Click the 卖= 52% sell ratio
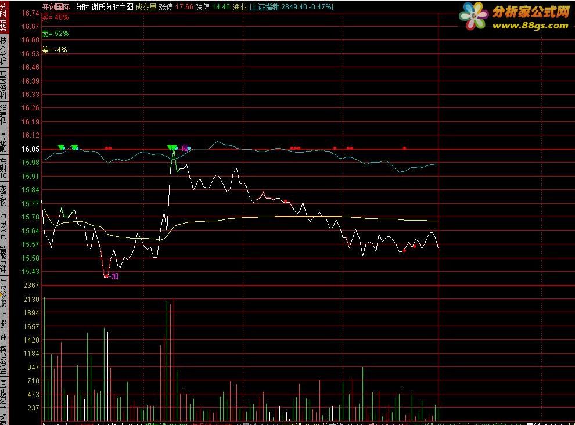The width and height of the screenshot is (575, 425). click(x=55, y=33)
